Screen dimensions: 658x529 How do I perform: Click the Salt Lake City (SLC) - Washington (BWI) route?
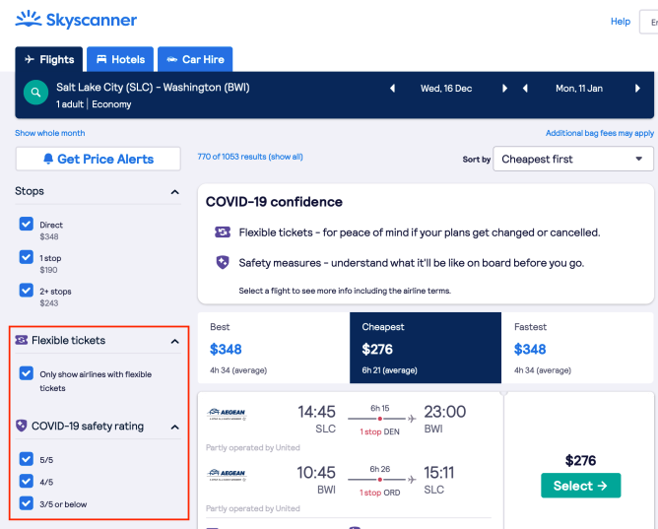(x=153, y=88)
